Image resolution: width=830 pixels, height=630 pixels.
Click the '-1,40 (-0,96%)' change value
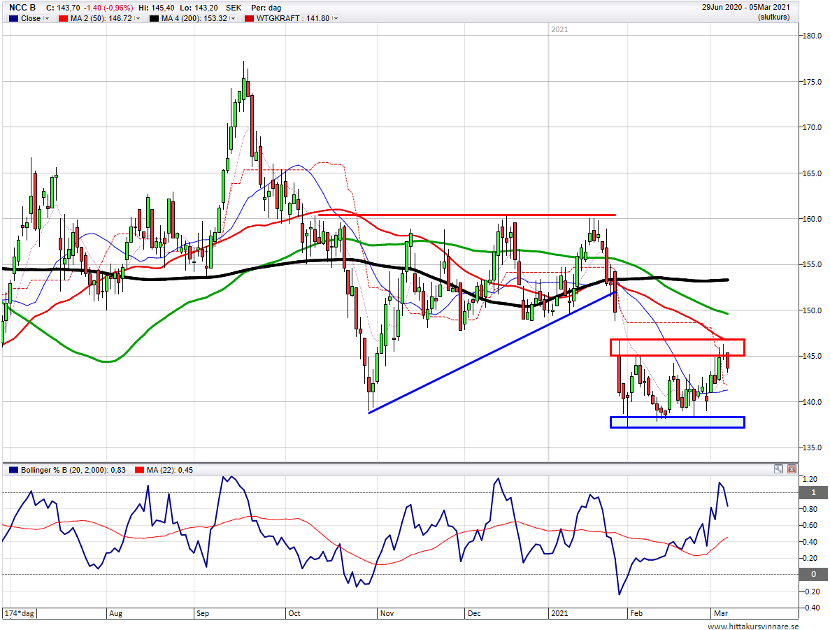pos(108,8)
